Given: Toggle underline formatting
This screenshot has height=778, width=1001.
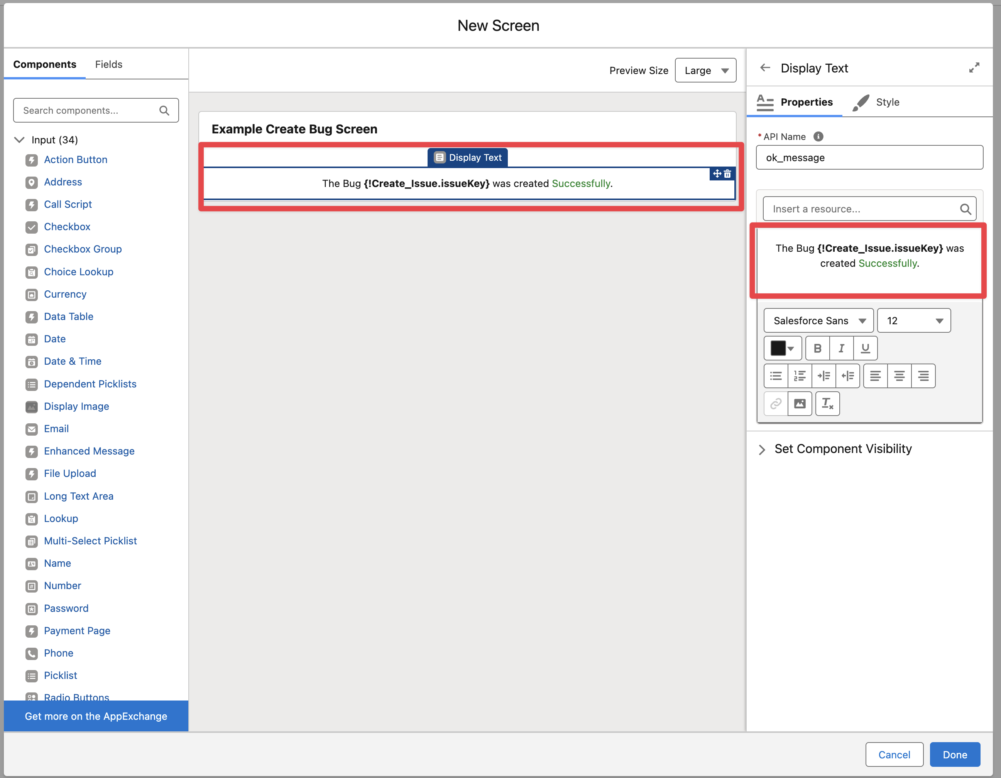Looking at the screenshot, I should click(865, 349).
